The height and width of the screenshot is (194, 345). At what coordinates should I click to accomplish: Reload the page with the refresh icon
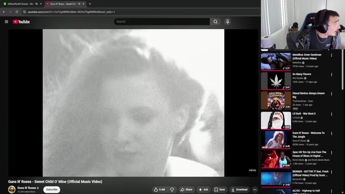(x=17, y=12)
